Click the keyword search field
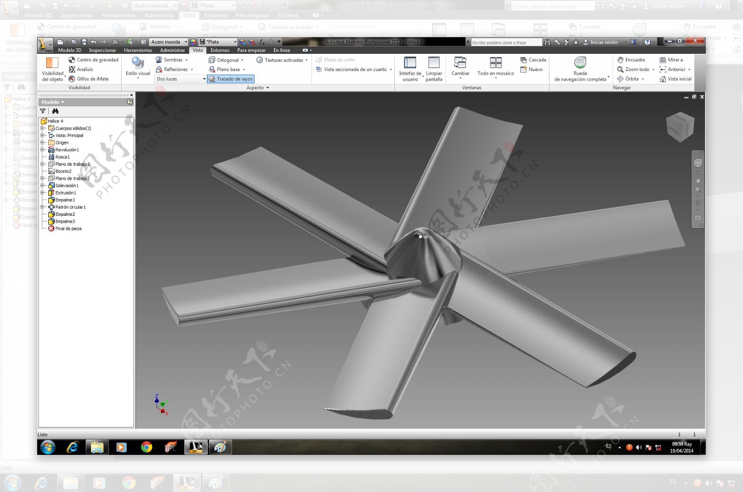This screenshot has height=492, width=743. pos(507,42)
